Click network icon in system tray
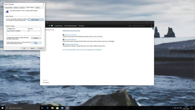This screenshot has height=110, width=195. [x=175, y=108]
